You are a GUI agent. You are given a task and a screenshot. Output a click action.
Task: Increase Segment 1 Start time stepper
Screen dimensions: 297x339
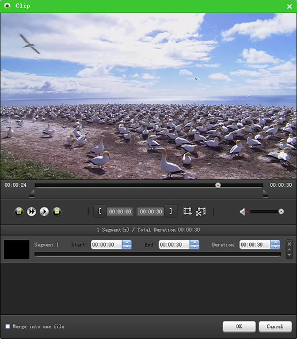point(127,242)
